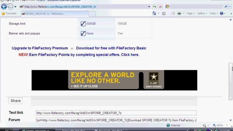Click the Protected Mode lock icon
Viewport: 233px width, 131px height.
[x=205, y=126]
